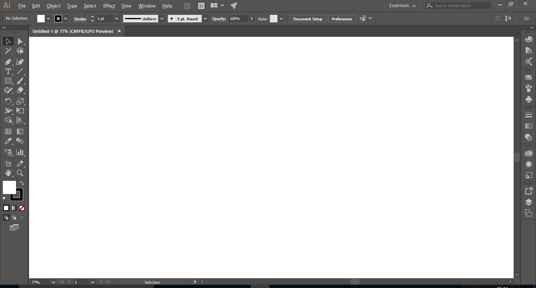This screenshot has width=536, height=288.
Task: Swap fill and stroke colors
Action: [x=22, y=183]
